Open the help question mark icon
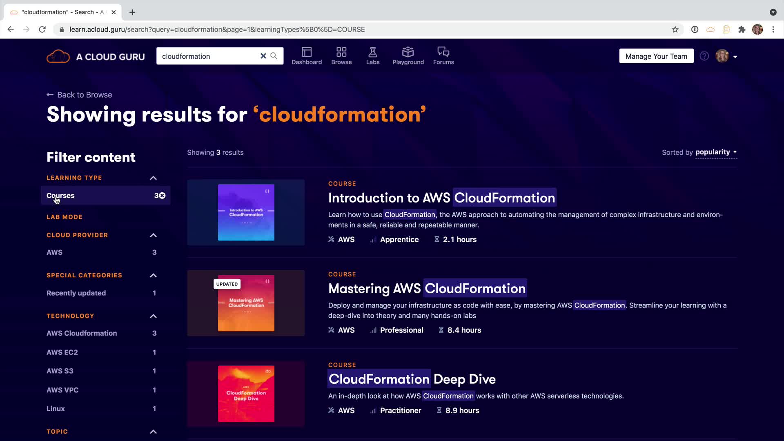The width and height of the screenshot is (784, 441). point(704,56)
